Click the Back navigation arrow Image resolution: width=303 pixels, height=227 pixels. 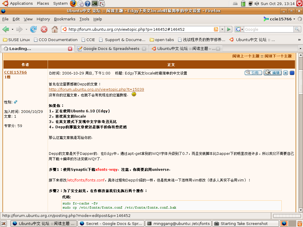coord(6,29)
